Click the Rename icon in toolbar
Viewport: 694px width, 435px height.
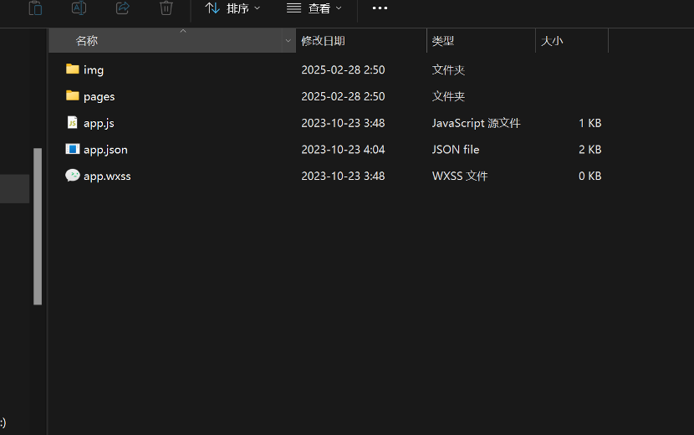pyautogui.click(x=79, y=8)
